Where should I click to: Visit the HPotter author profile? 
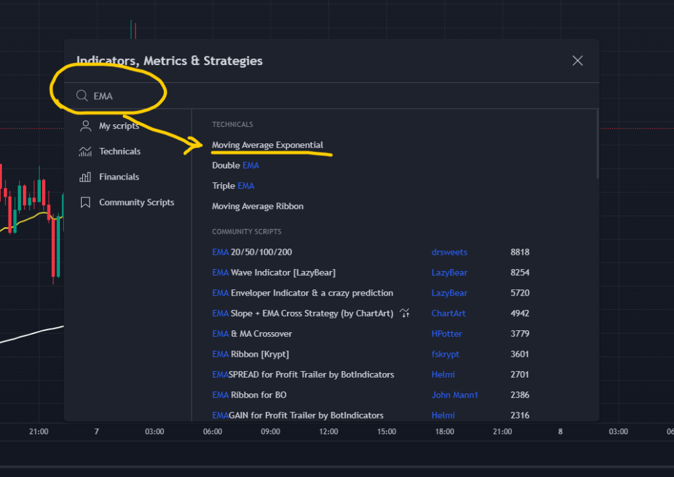tap(446, 334)
